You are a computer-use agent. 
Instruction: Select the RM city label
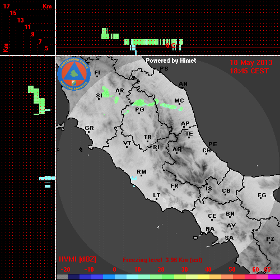pos(142,172)
